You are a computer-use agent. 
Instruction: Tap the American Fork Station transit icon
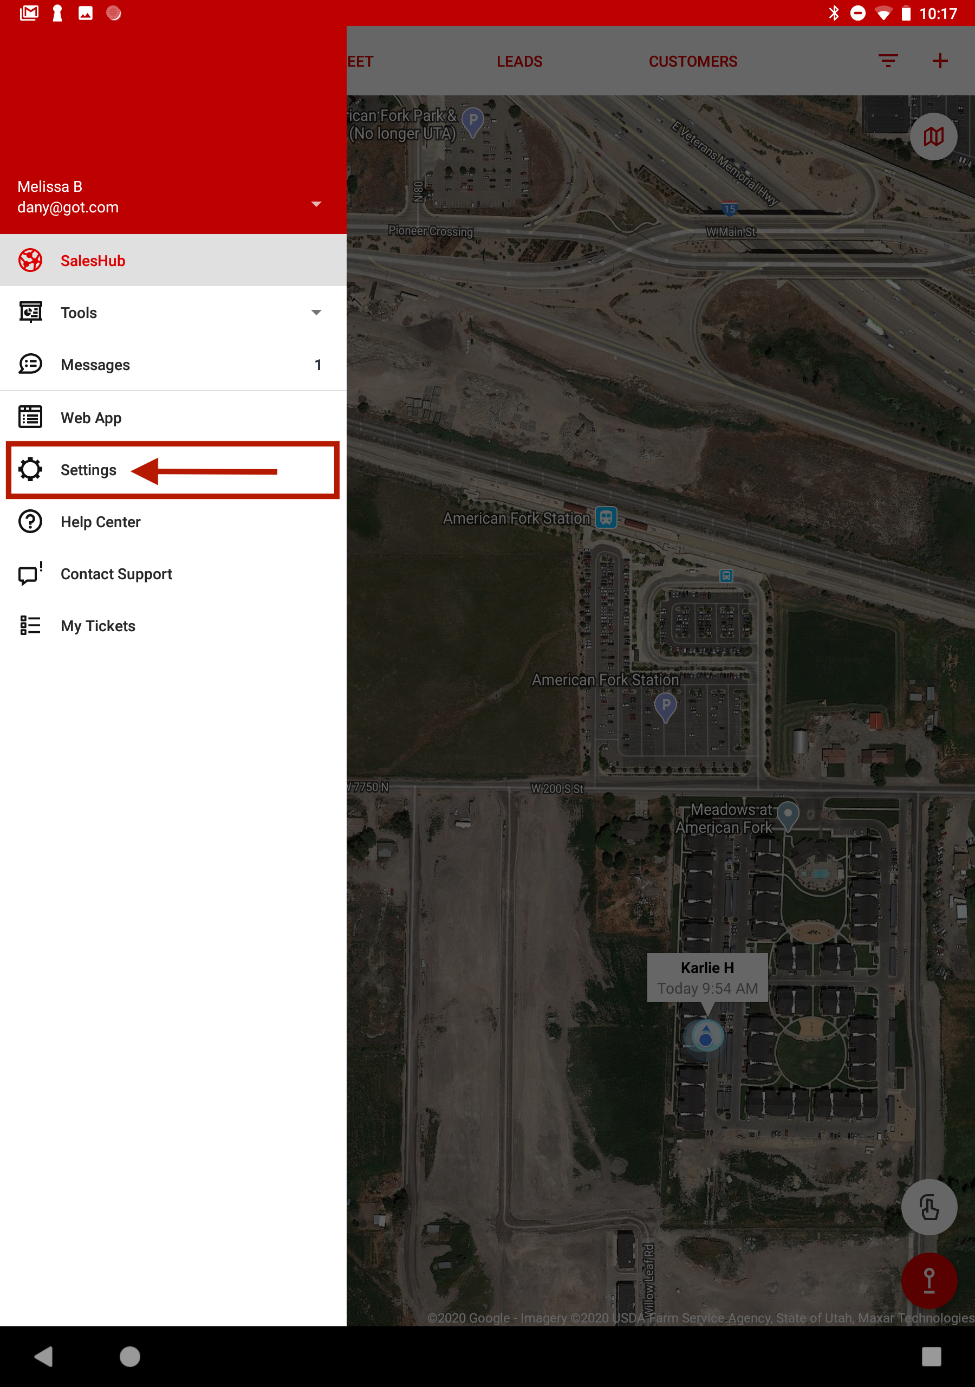606,518
